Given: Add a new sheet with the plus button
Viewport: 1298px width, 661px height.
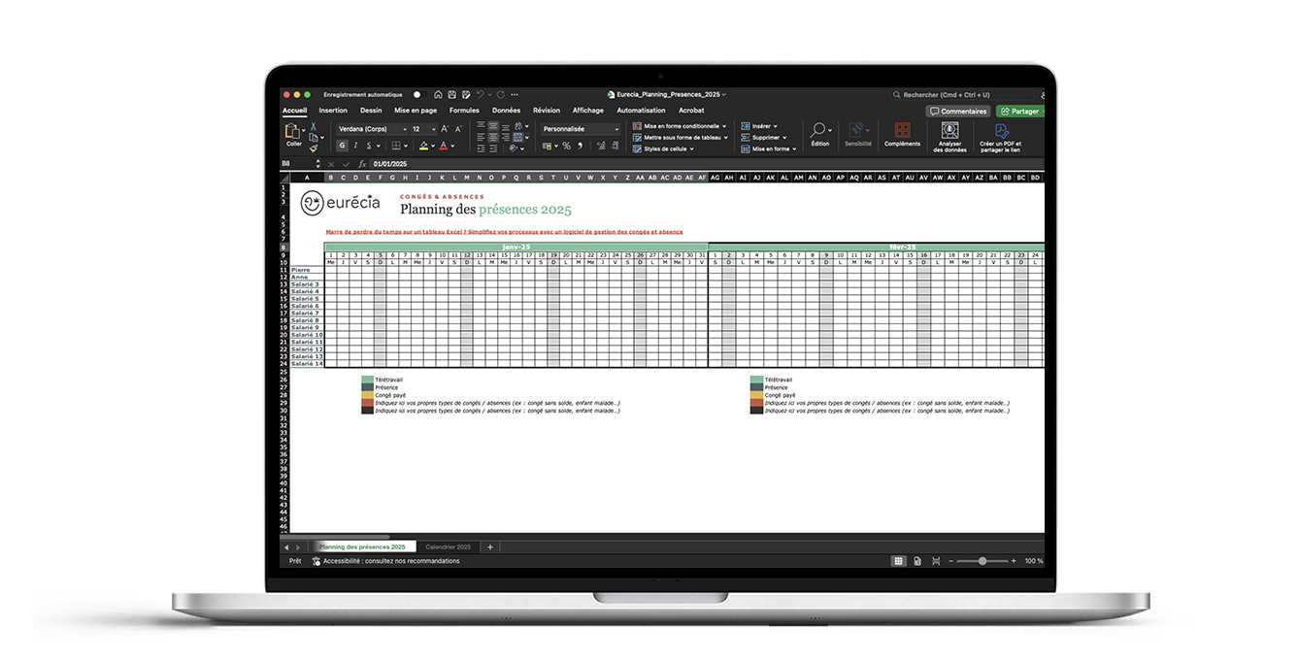Looking at the screenshot, I should coord(489,546).
